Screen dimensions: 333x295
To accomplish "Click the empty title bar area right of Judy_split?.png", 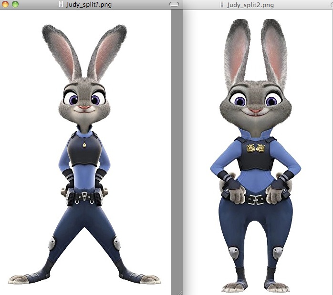I will (143, 4).
